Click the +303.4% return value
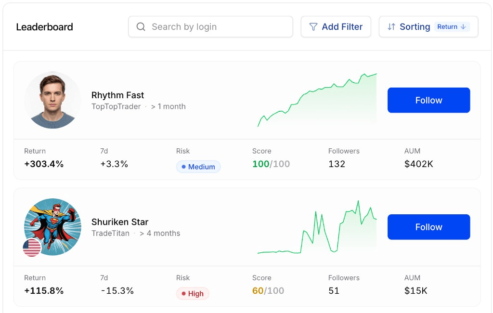493x313 pixels. tap(44, 164)
